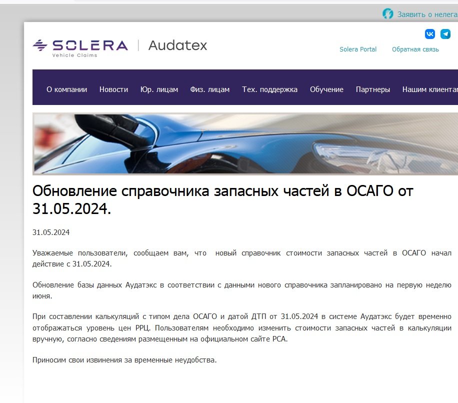Click the teal icon beside "Заявить о нелега"
This screenshot has width=458, height=403.
388,14
